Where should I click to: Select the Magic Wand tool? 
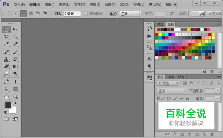(x=15, y=37)
